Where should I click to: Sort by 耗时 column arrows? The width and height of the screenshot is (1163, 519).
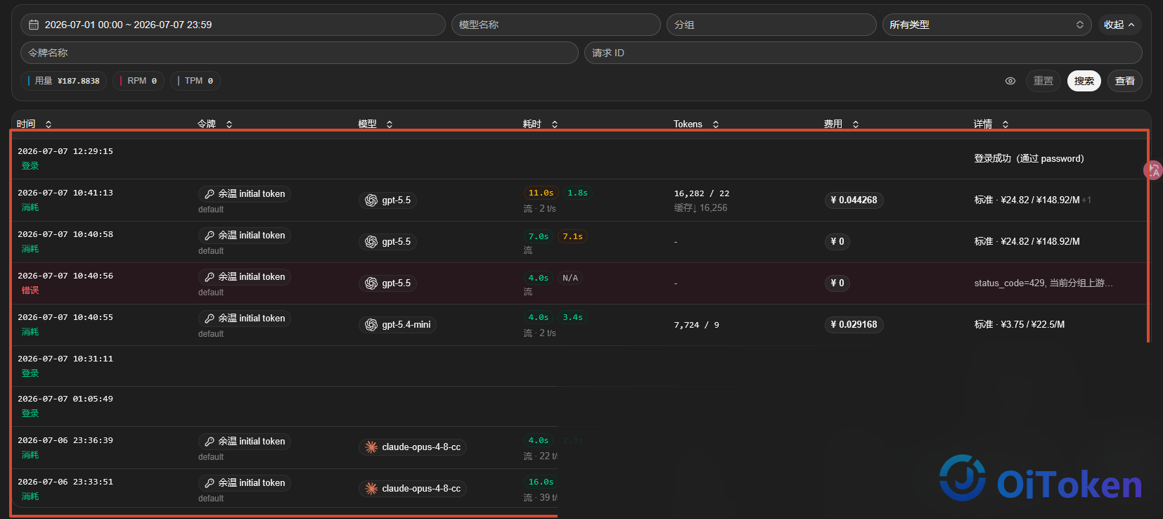(x=555, y=124)
